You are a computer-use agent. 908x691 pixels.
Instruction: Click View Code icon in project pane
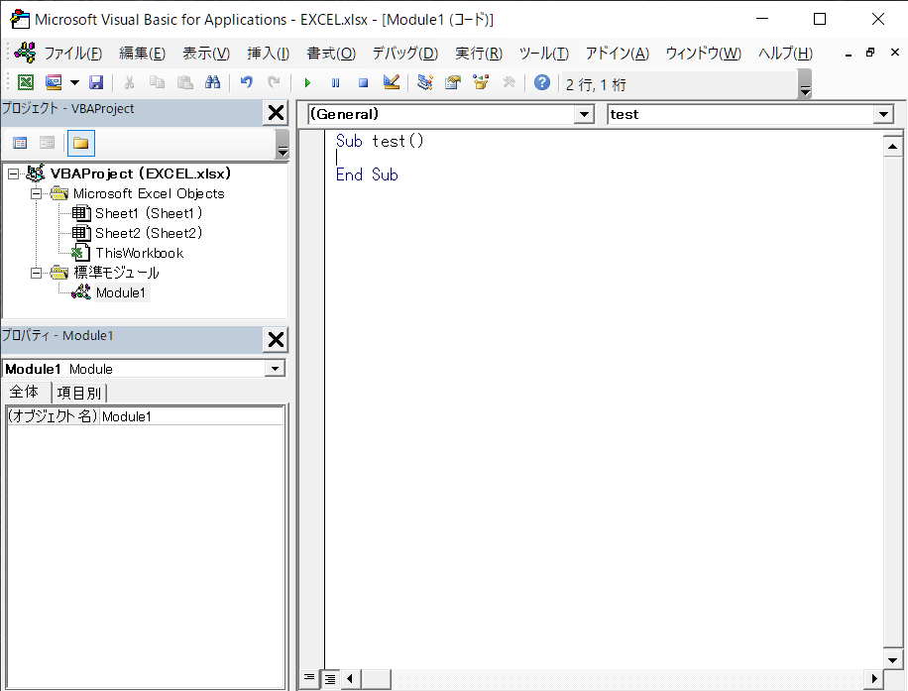(x=20, y=143)
